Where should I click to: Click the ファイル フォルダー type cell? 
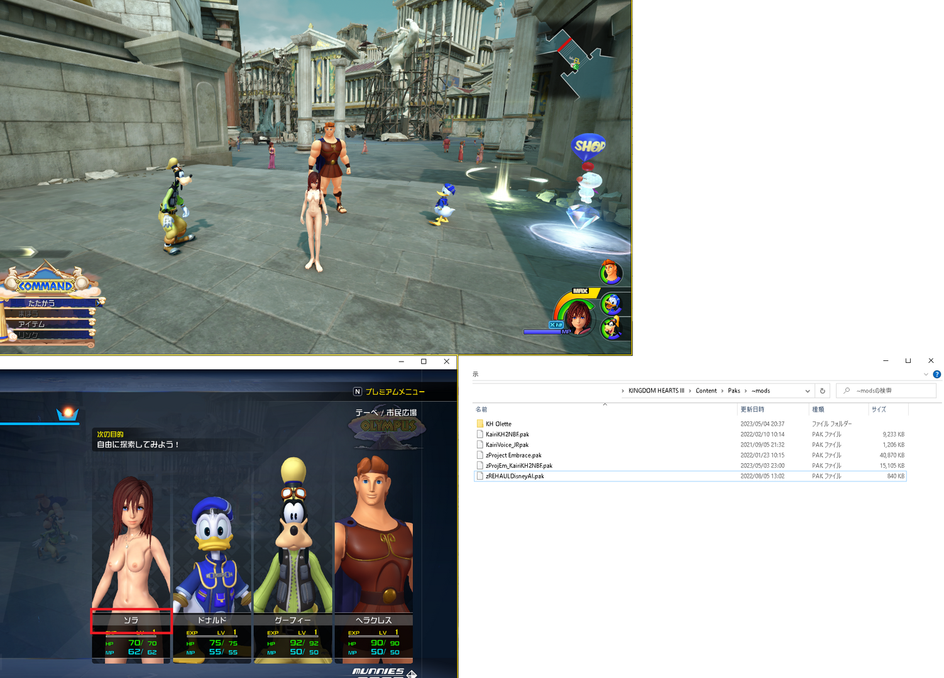832,424
